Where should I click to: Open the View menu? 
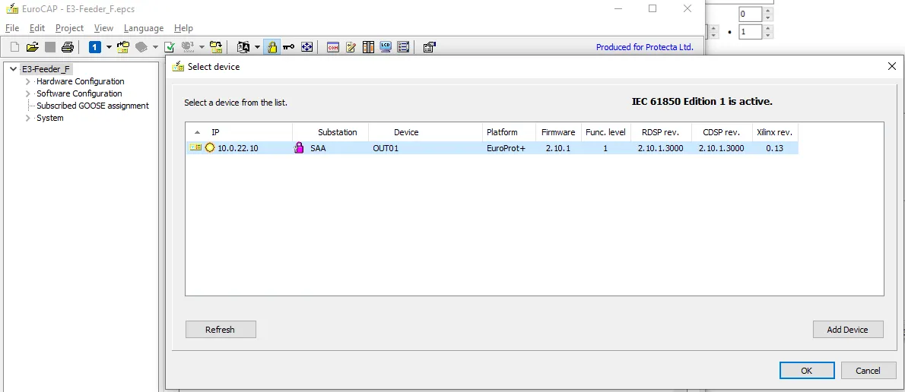104,27
